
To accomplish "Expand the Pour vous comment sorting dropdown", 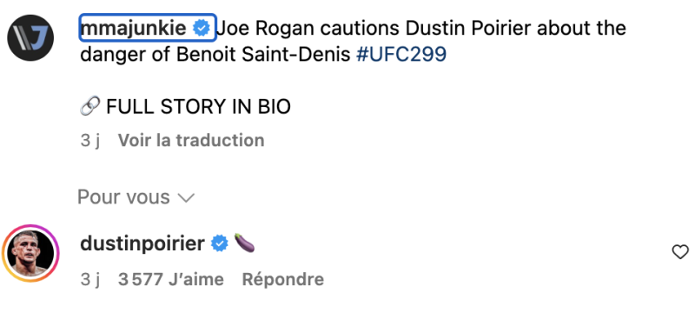I will 136,197.
